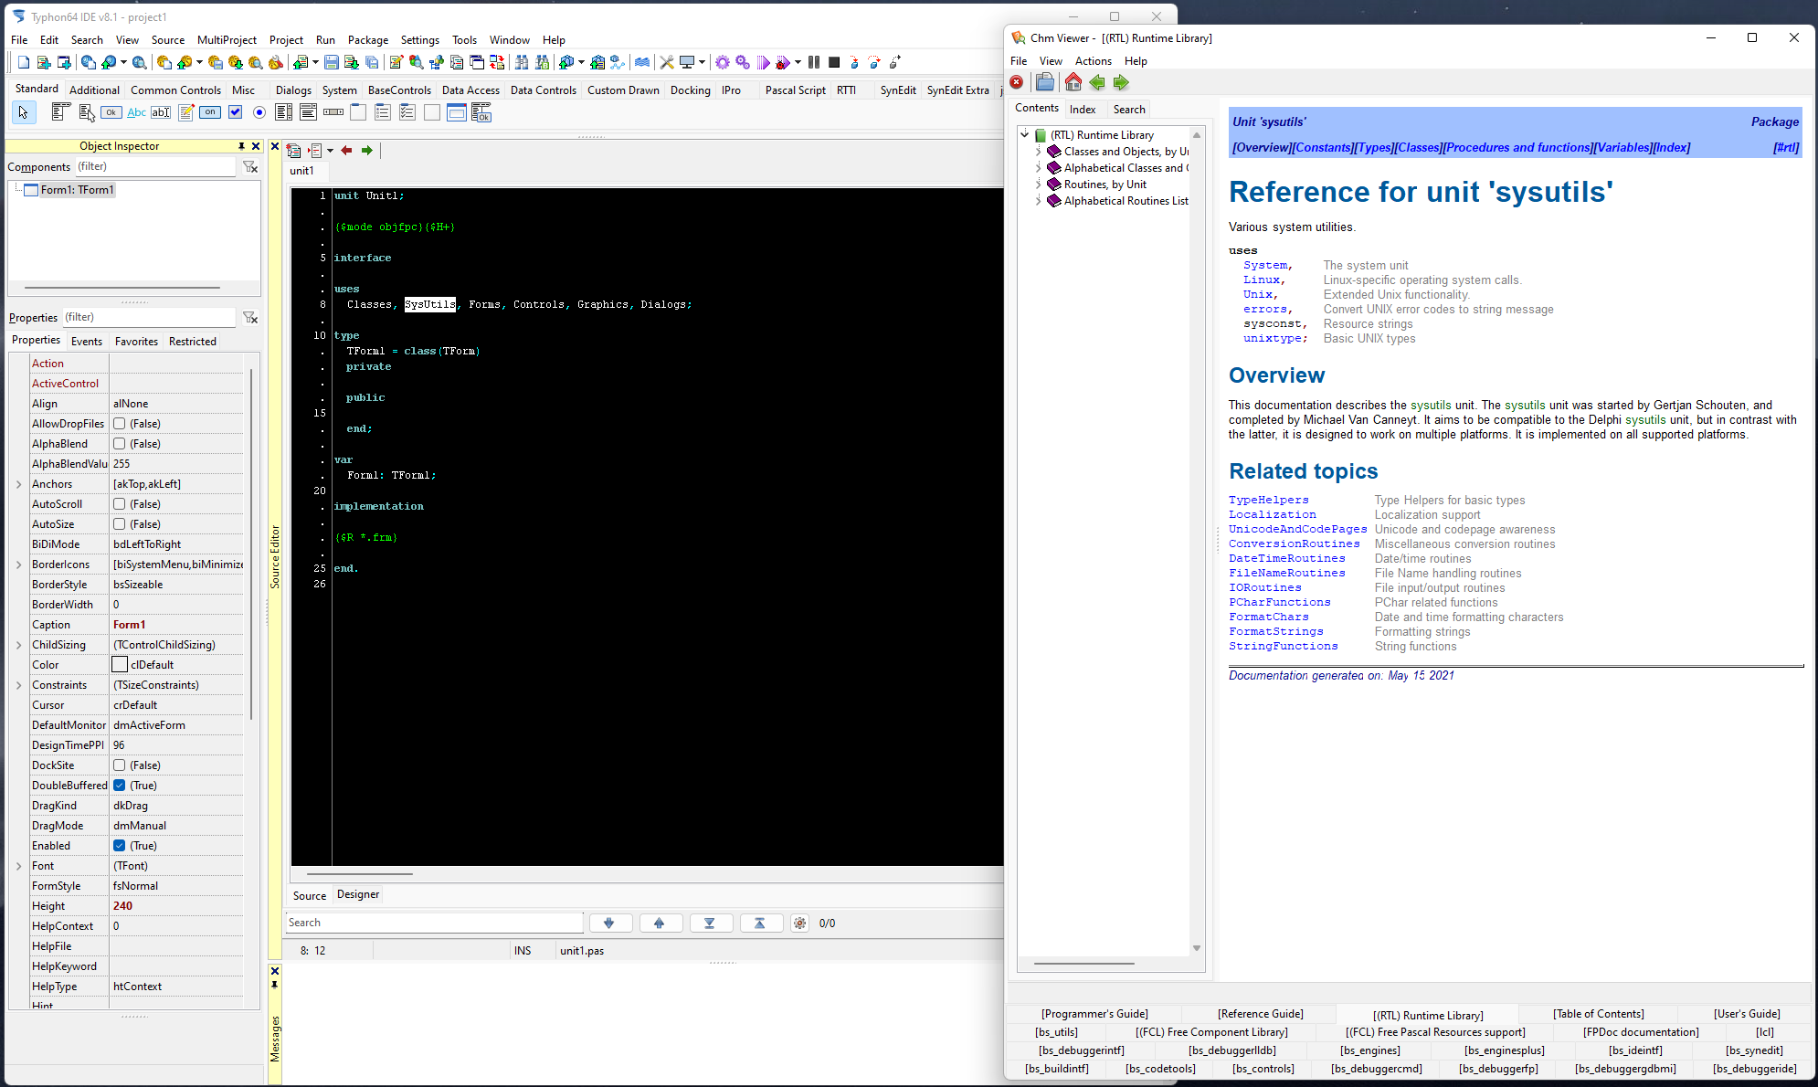Viewport: 1818px width, 1087px height.
Task: Select the TEdit (ab|) palette component
Action: [x=161, y=112]
